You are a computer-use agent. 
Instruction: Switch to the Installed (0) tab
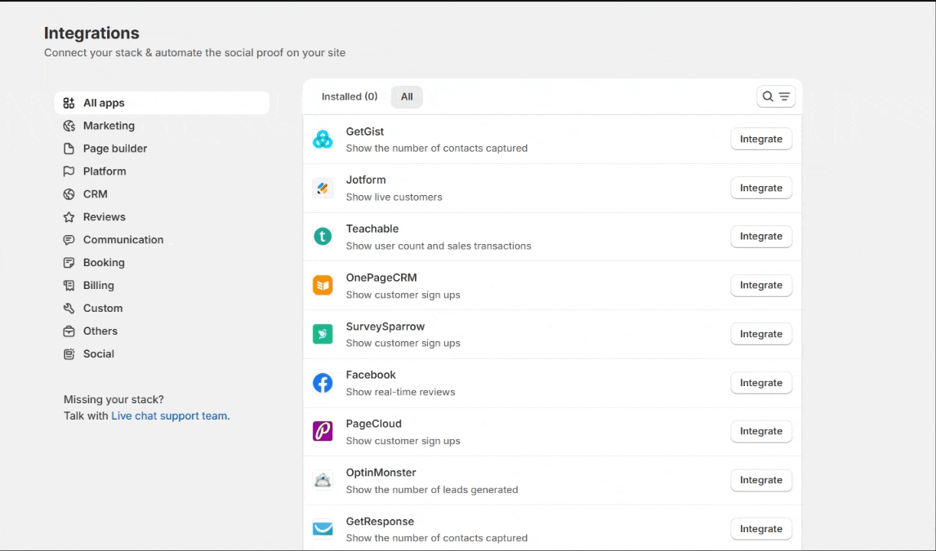pos(350,96)
